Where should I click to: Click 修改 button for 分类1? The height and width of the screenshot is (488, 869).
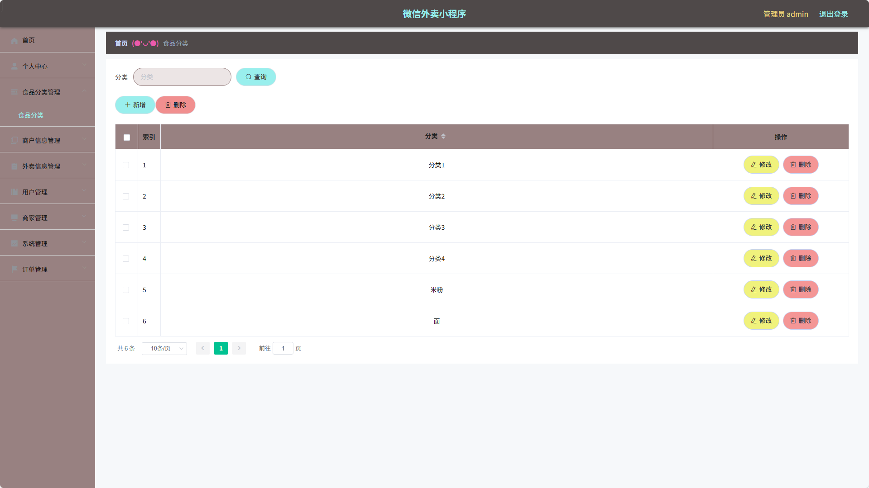[x=761, y=165]
